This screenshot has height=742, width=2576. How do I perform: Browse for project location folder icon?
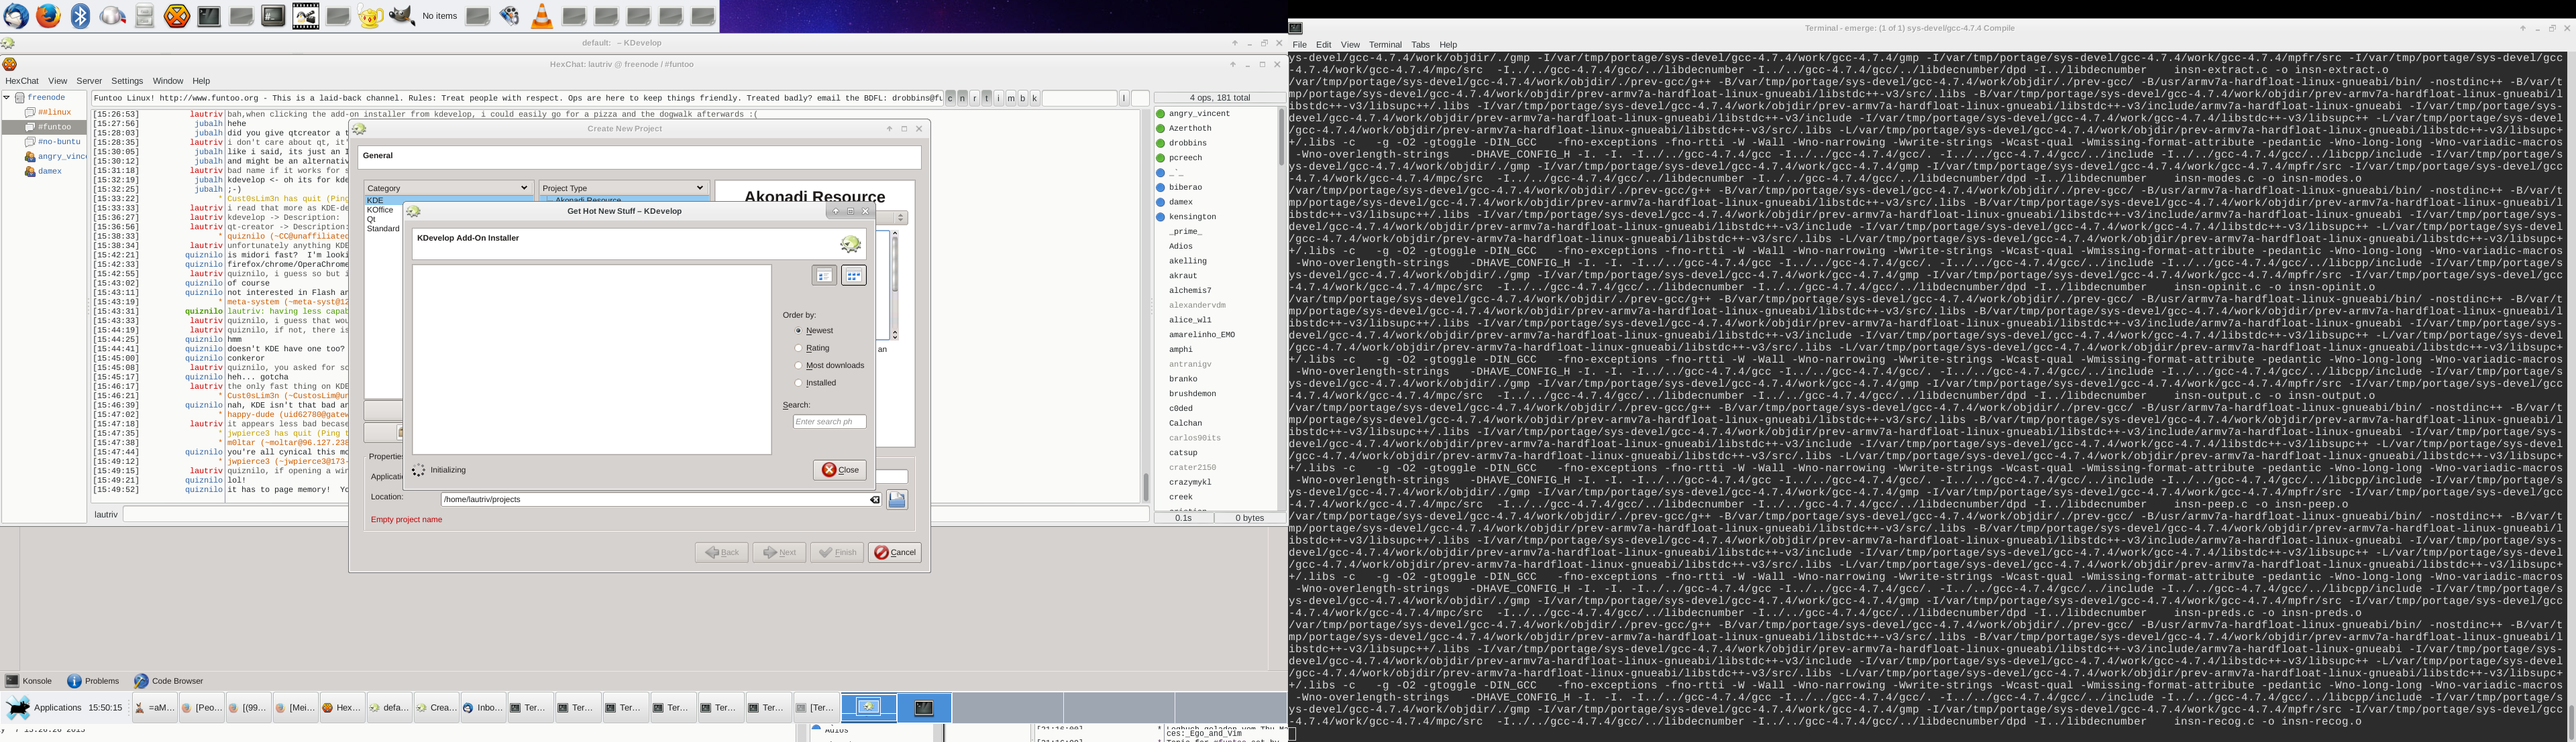897,499
